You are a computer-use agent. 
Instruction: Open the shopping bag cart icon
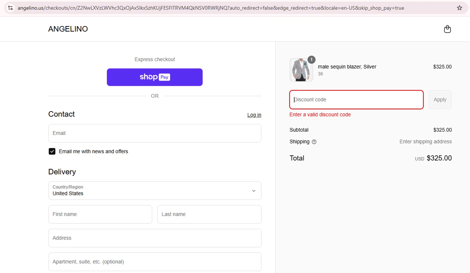click(447, 29)
